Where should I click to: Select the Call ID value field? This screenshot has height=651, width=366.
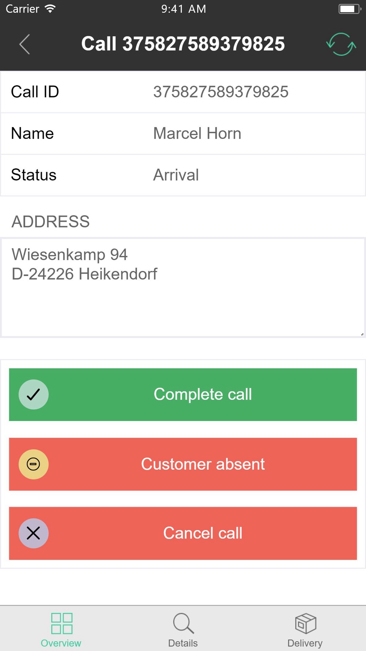(x=221, y=92)
